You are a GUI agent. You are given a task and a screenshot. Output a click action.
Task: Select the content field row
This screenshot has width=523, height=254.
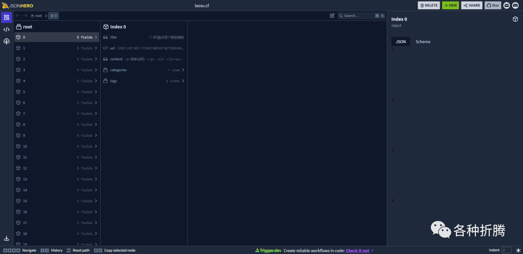(144, 59)
